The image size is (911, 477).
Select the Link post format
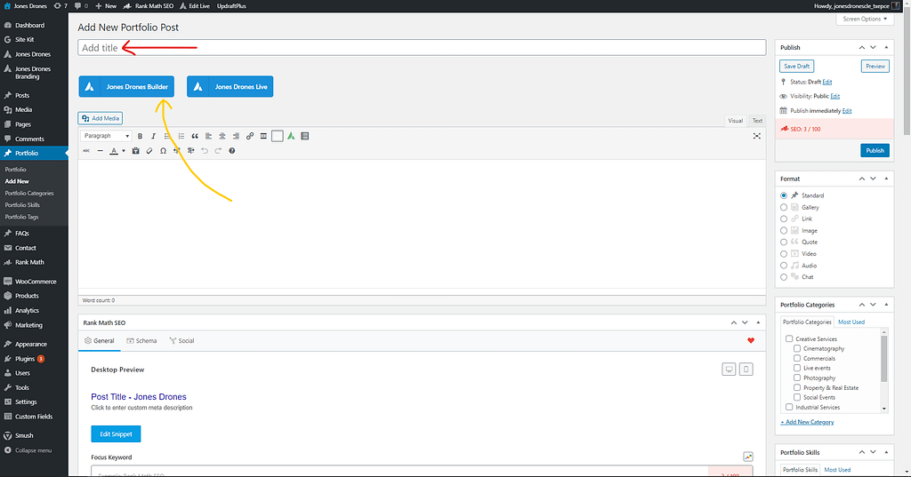[x=784, y=219]
